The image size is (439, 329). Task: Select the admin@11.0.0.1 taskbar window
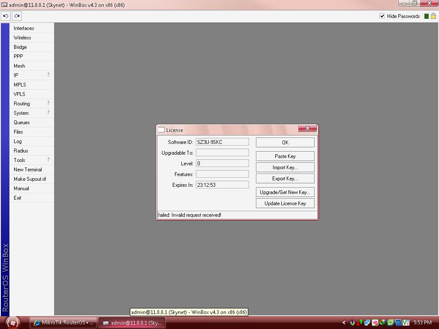(x=132, y=323)
